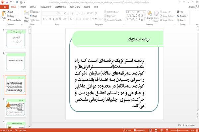Click the Cut scissors icon
This screenshot has width=199, height=132.
8,12
